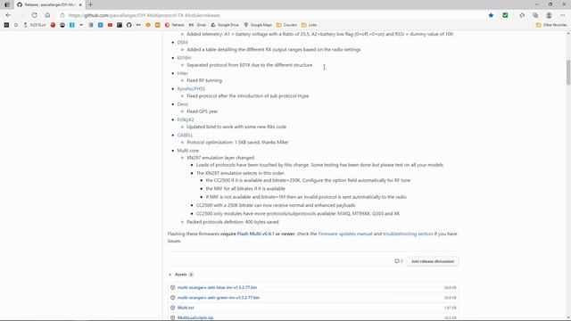
Task: Expand the Other favorites folder
Action: pyautogui.click(x=551, y=25)
